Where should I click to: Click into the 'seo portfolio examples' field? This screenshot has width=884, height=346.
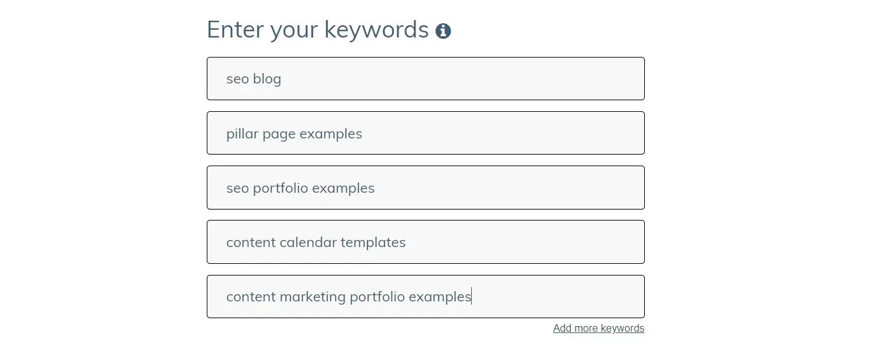(x=426, y=188)
